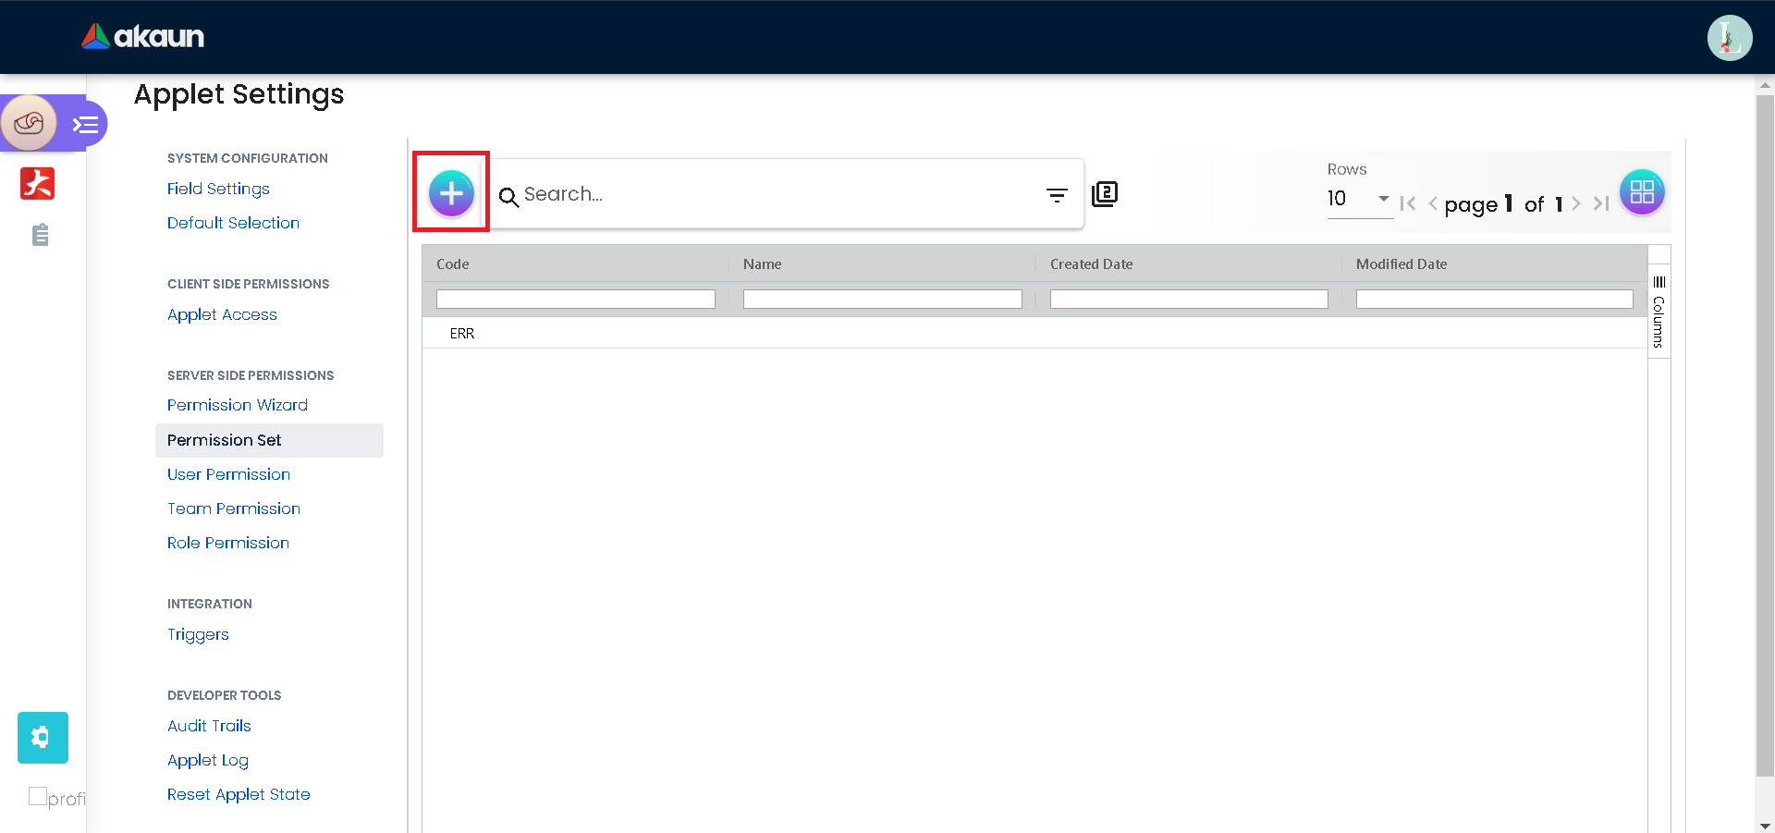Click the Modified Date filter box
Image resolution: width=1775 pixels, height=833 pixels.
pos(1495,300)
